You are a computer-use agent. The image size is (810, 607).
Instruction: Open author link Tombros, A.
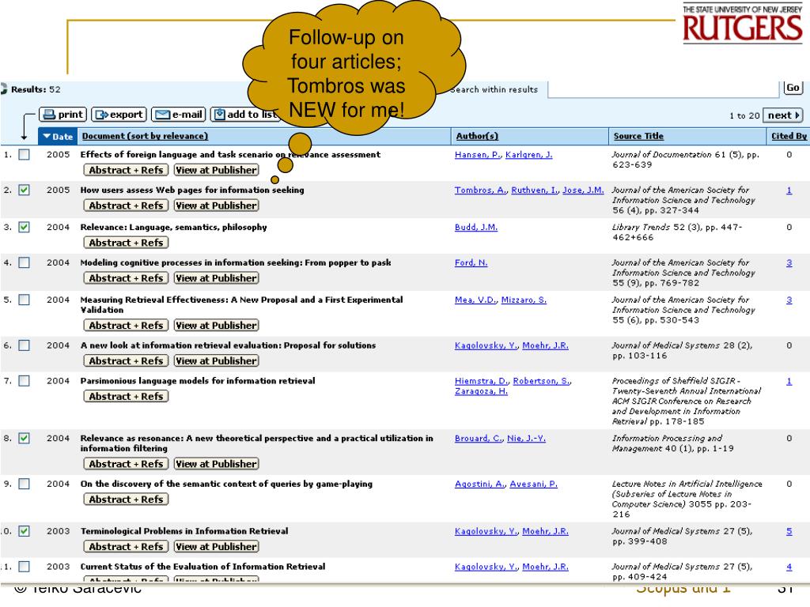point(482,190)
